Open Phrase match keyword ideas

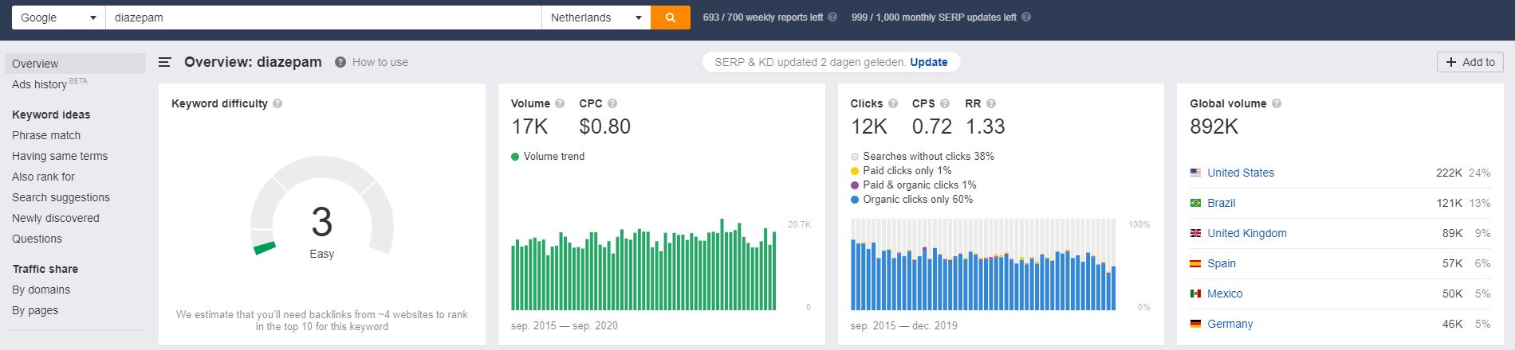pyautogui.click(x=46, y=135)
